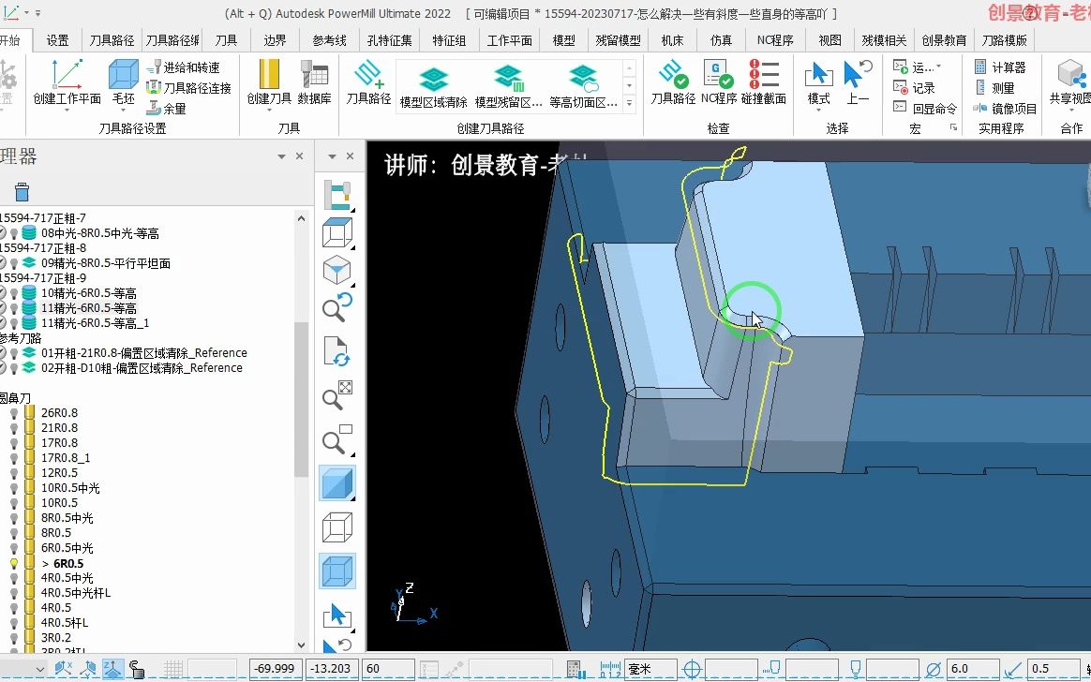The height and width of the screenshot is (682, 1091).
Task: Toggle light bulb for 01开粗-21R0.8 Reference toolpath
Action: (14, 353)
